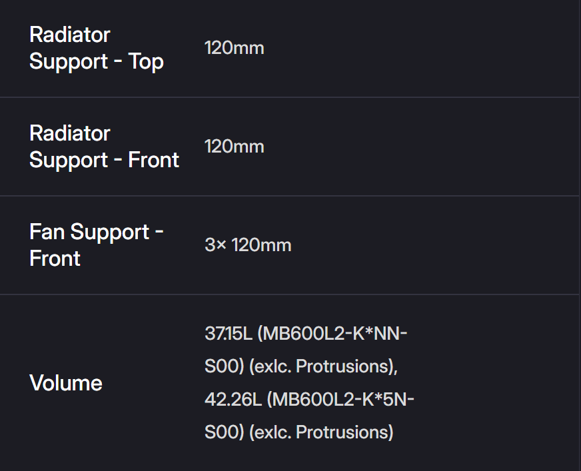581x471 pixels.
Task: Click the "(MB600L2-K*NN-" model number text
Action: pyautogui.click(x=332, y=333)
